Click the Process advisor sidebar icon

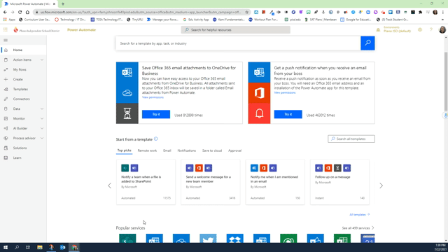click(6, 139)
